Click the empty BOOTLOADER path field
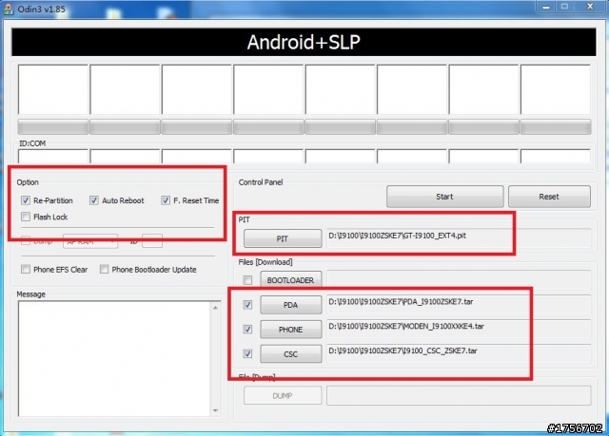This screenshot has width=609, height=436. pos(459,279)
